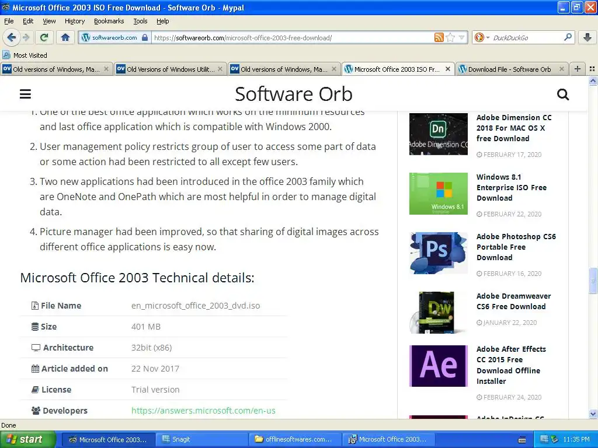Click the page scrollbar up arrow

coord(593,80)
